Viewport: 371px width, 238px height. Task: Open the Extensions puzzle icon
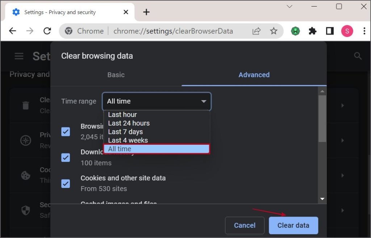[x=312, y=31]
